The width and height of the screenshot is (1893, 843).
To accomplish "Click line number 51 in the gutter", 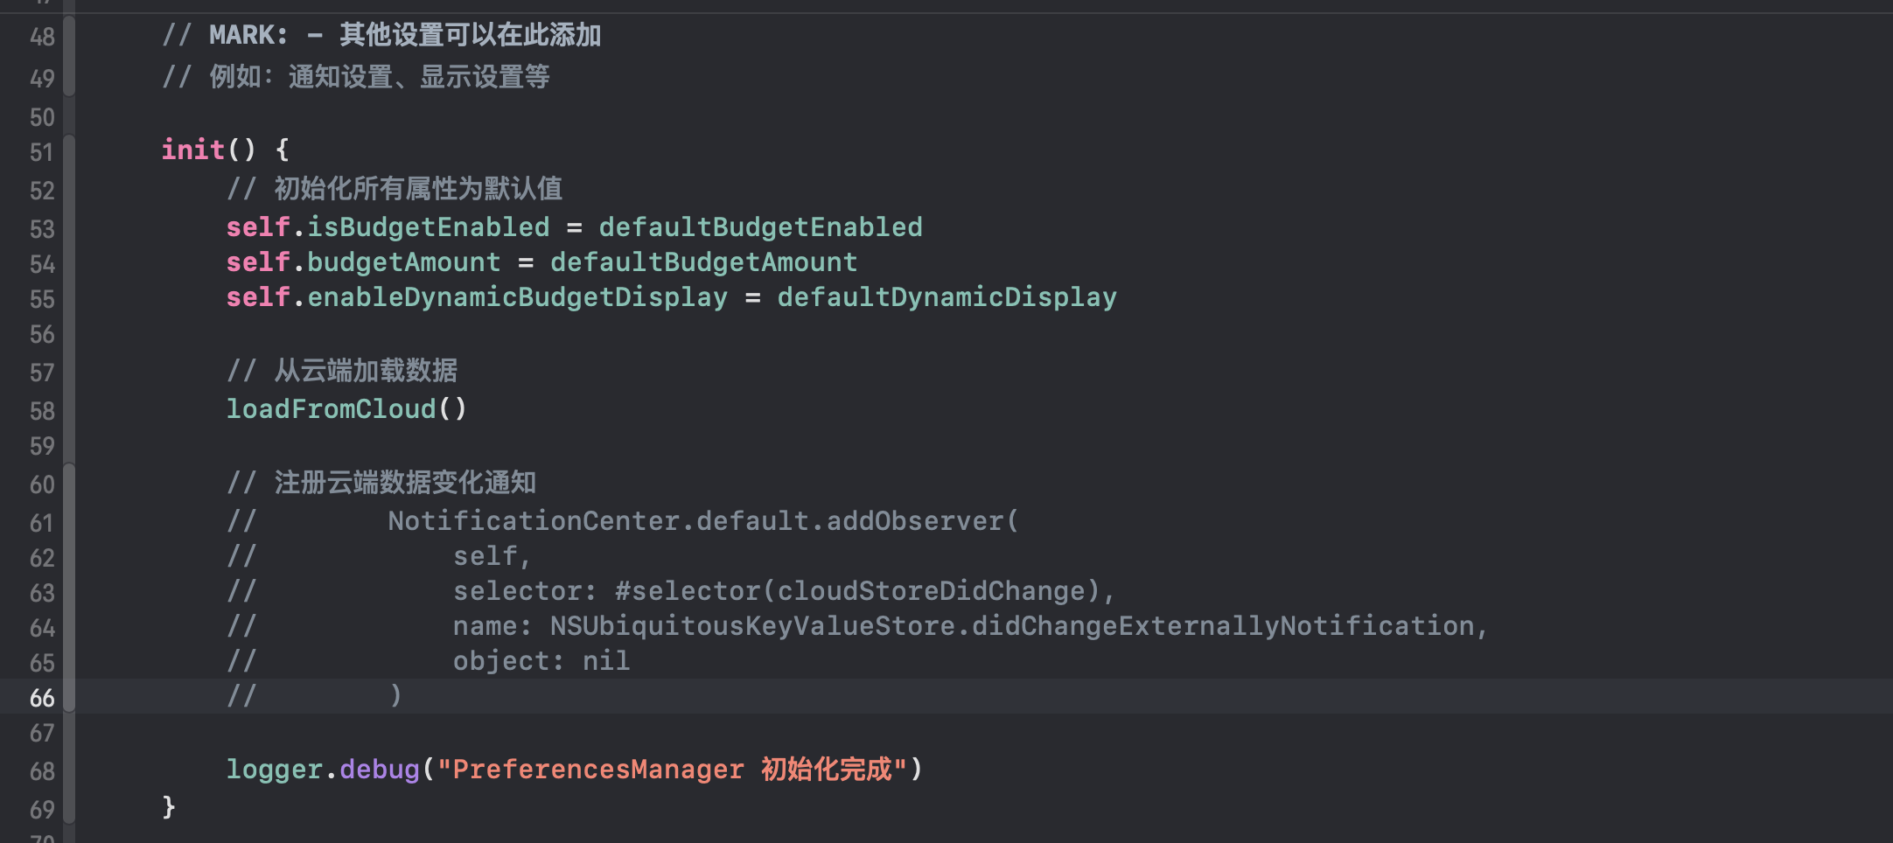I will (41, 153).
